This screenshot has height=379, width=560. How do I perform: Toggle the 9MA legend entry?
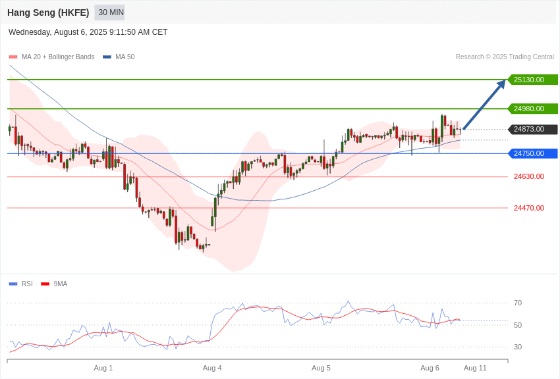click(54, 284)
